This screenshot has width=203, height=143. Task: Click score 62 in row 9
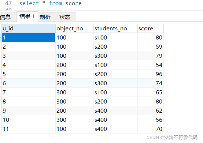151,111
